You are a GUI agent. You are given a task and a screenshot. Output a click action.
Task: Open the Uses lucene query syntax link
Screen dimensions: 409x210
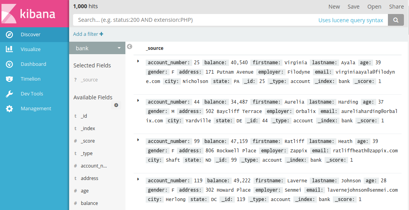point(350,20)
